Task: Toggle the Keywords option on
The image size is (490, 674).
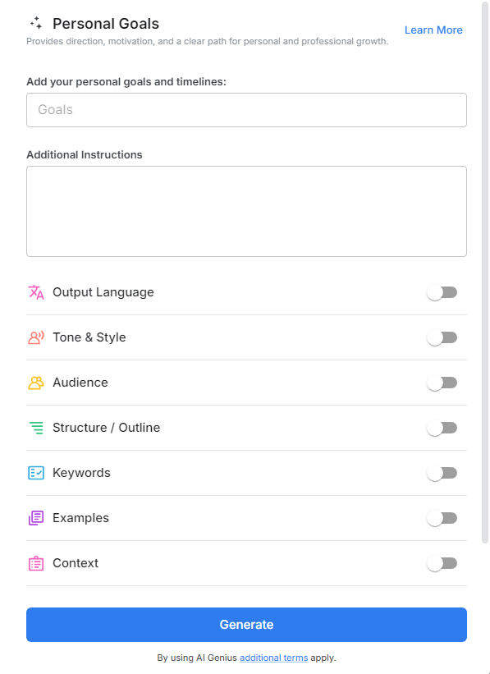Action: pos(442,473)
